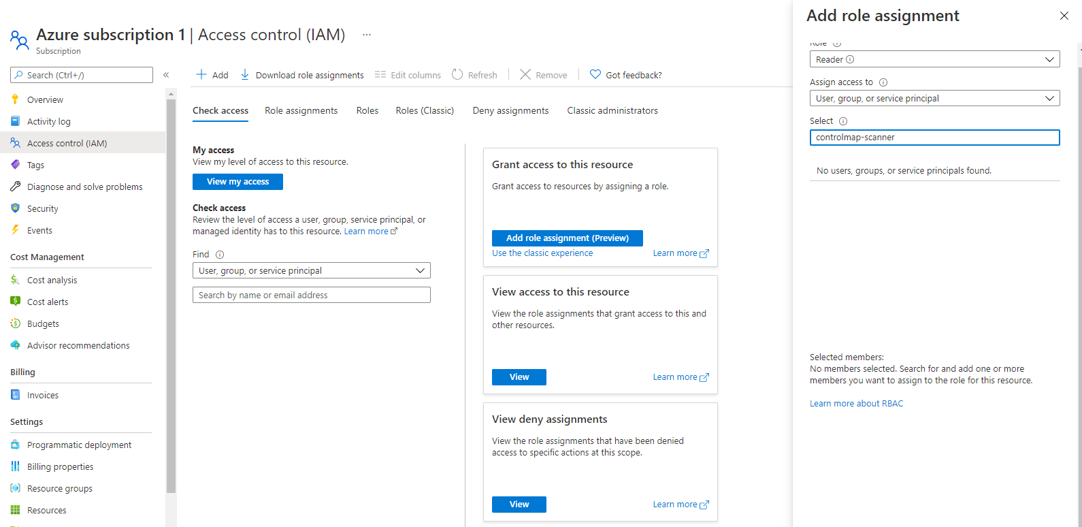Screen dimensions: 1082x527
Task: Click the info icon beside Assign access to
Action: coord(883,82)
